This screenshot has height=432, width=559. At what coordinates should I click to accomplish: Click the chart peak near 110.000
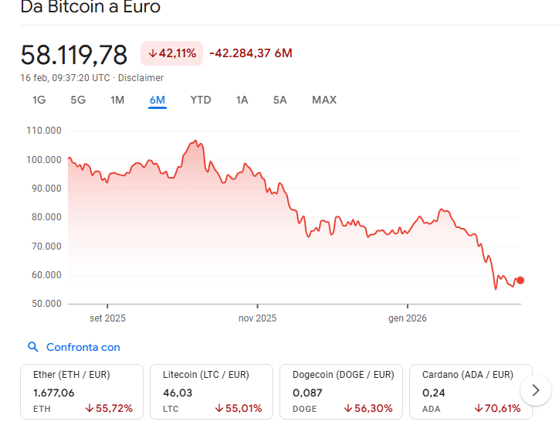click(196, 141)
